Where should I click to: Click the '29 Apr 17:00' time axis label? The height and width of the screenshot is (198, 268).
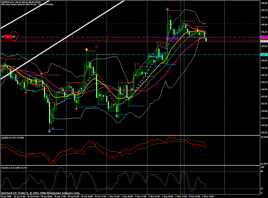[x=60, y=196]
